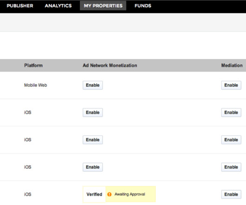Click the Platform column header
Viewport: 246px width, 205px height.
click(x=33, y=65)
